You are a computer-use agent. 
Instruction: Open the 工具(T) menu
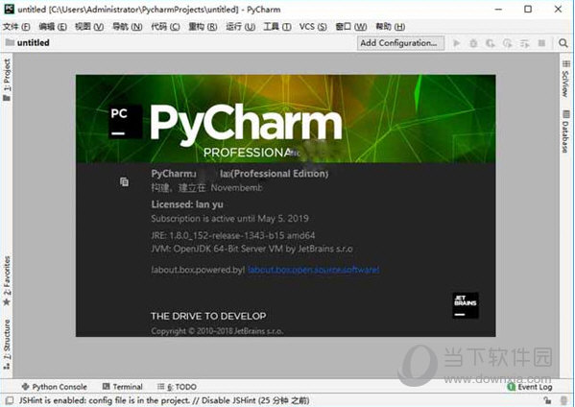tap(277, 27)
